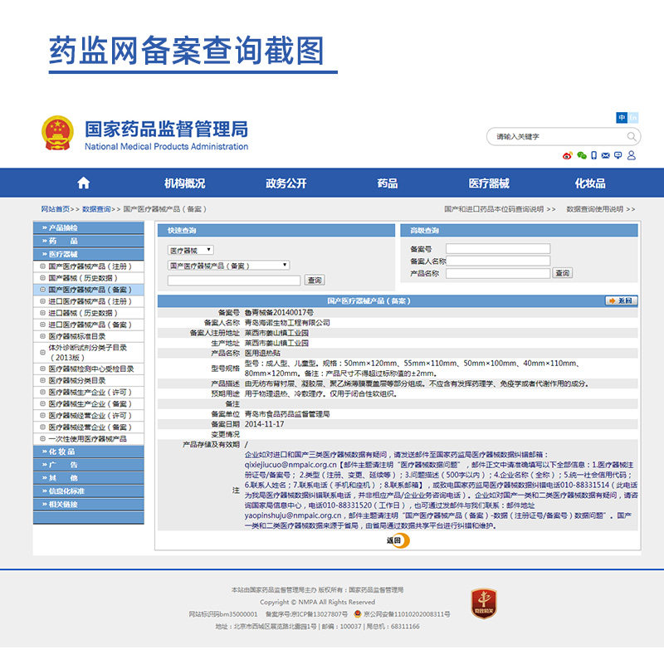Select 国产医疗器械产品（注册）in sidebar
The width and height of the screenshot is (664, 664).
89,266
